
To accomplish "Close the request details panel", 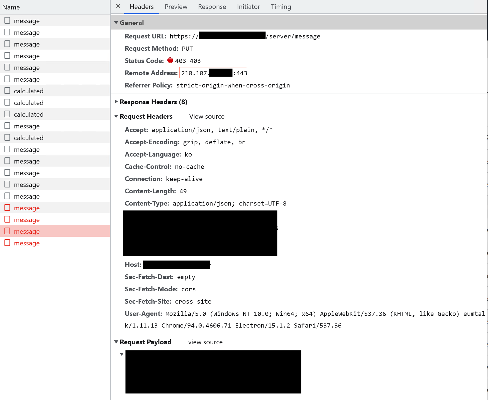I will (x=118, y=6).
